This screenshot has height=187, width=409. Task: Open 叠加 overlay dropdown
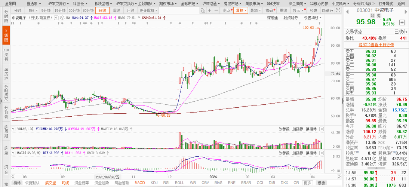click(256, 10)
